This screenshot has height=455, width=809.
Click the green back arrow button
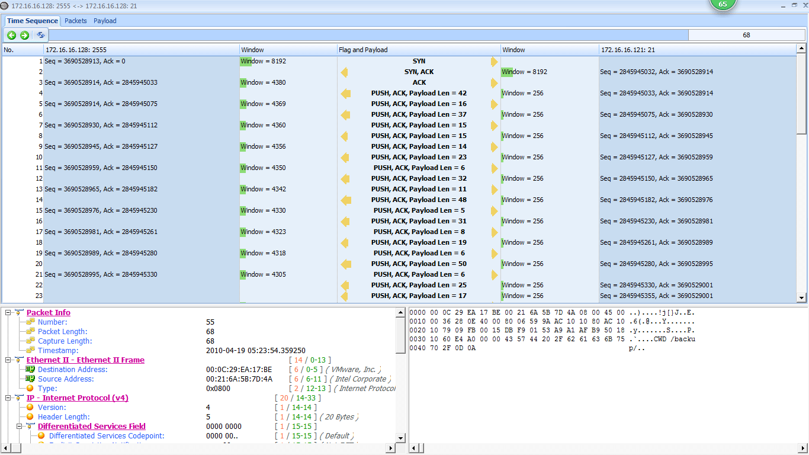[12, 35]
